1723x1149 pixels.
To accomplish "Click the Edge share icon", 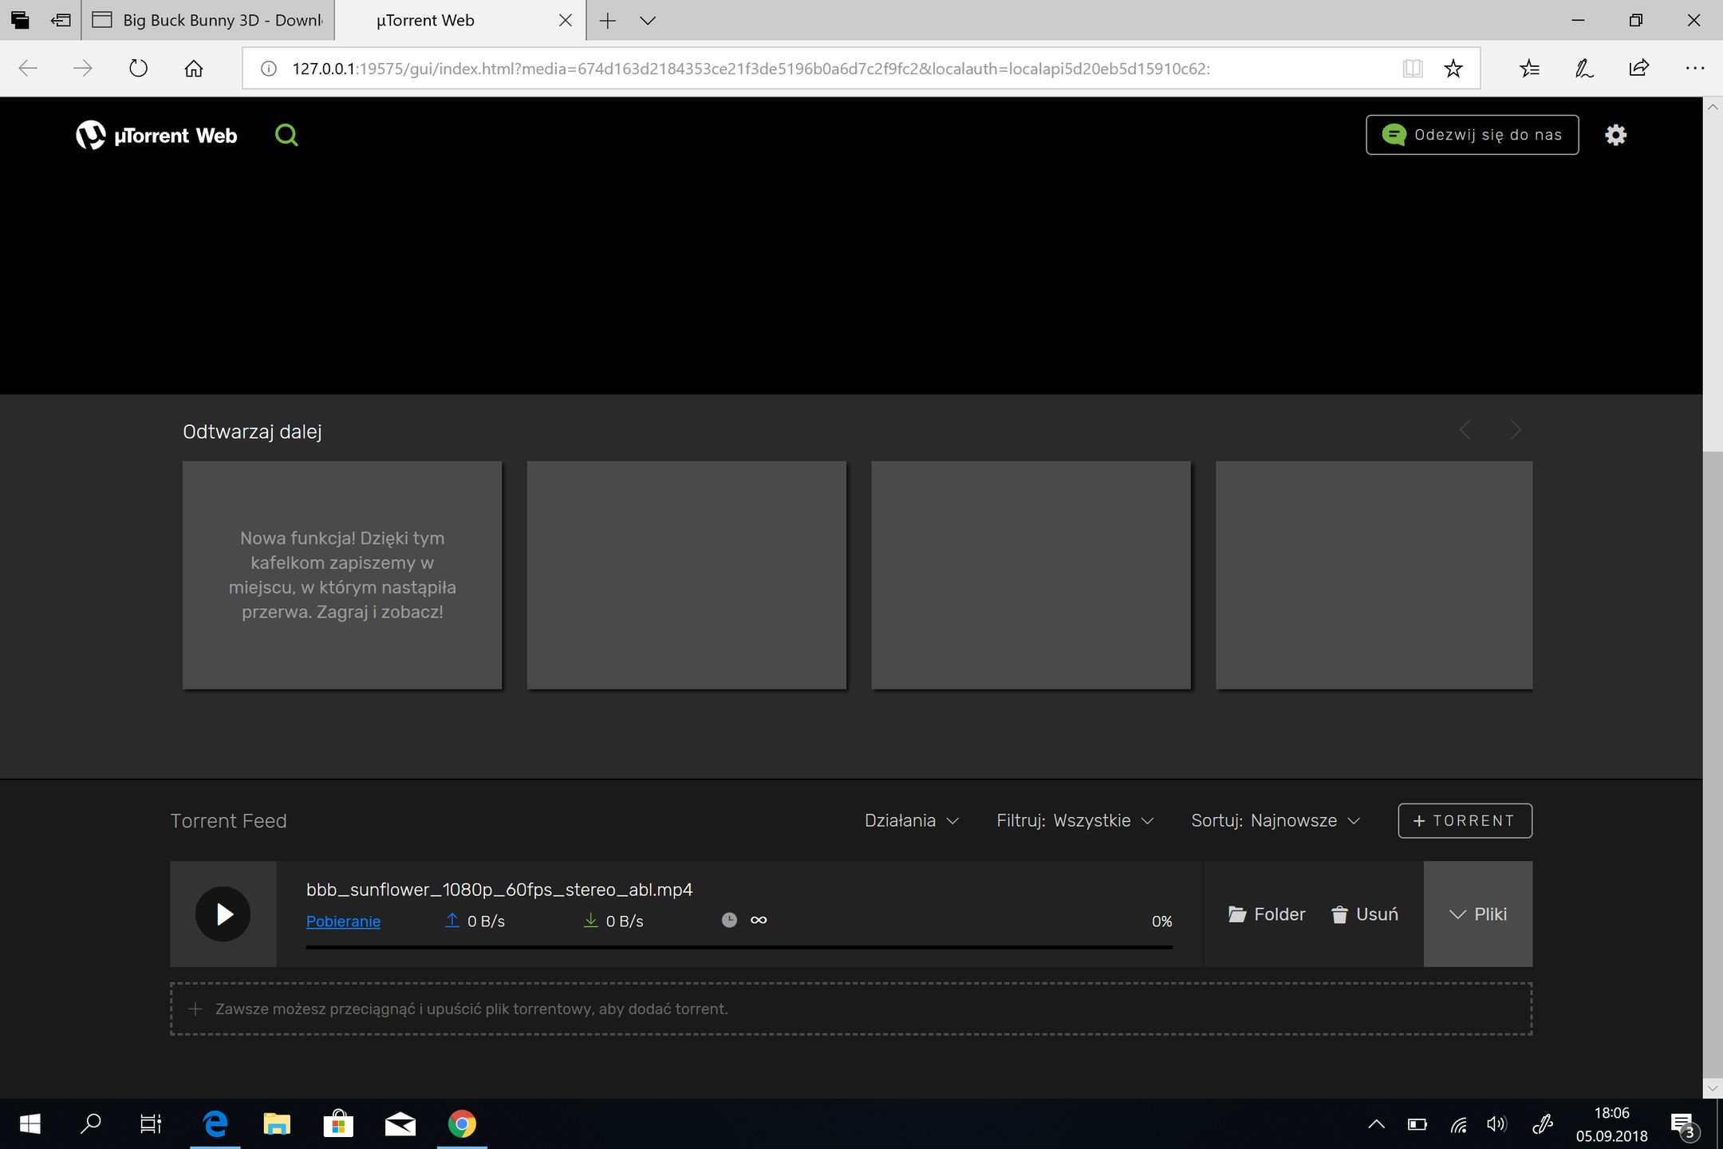I will point(1638,69).
